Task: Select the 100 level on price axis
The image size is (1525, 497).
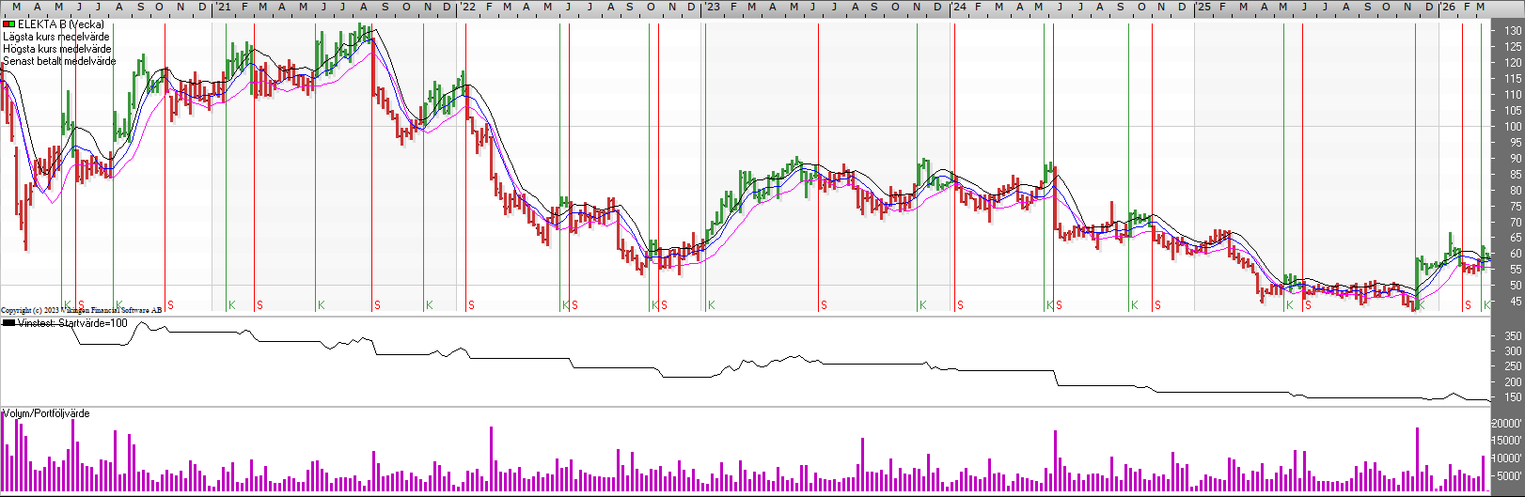Action: click(x=1512, y=127)
